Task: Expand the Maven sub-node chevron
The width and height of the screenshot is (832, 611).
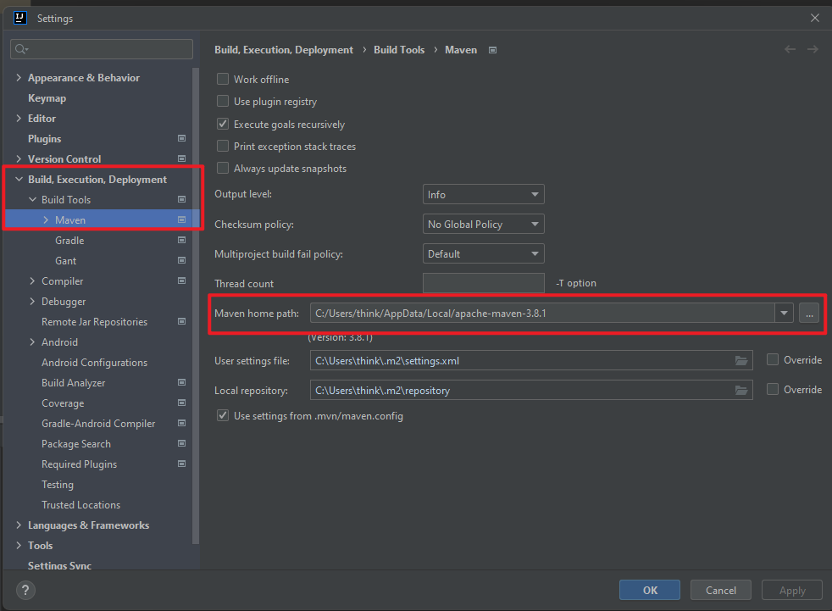Action: pos(46,219)
